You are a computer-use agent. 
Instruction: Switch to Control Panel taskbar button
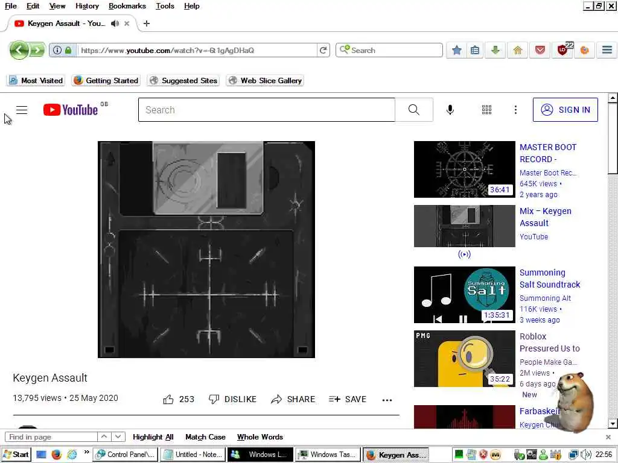coord(126,455)
